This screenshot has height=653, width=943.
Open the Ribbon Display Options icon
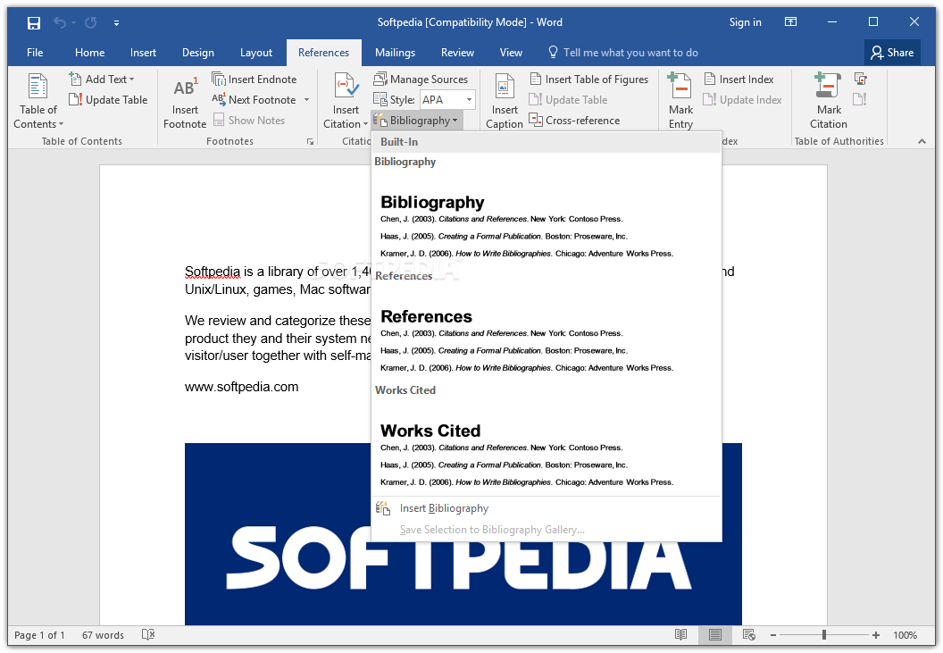tap(790, 22)
